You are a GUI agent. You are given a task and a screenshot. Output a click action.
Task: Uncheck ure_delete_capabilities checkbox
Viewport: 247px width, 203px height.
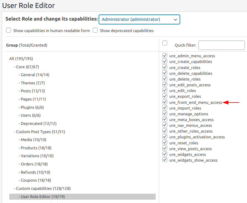tap(165, 73)
